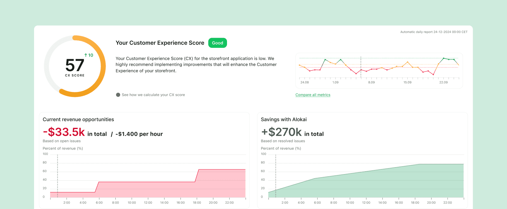Click the automatic daily report timestamp
The image size is (507, 209).
coord(434,32)
